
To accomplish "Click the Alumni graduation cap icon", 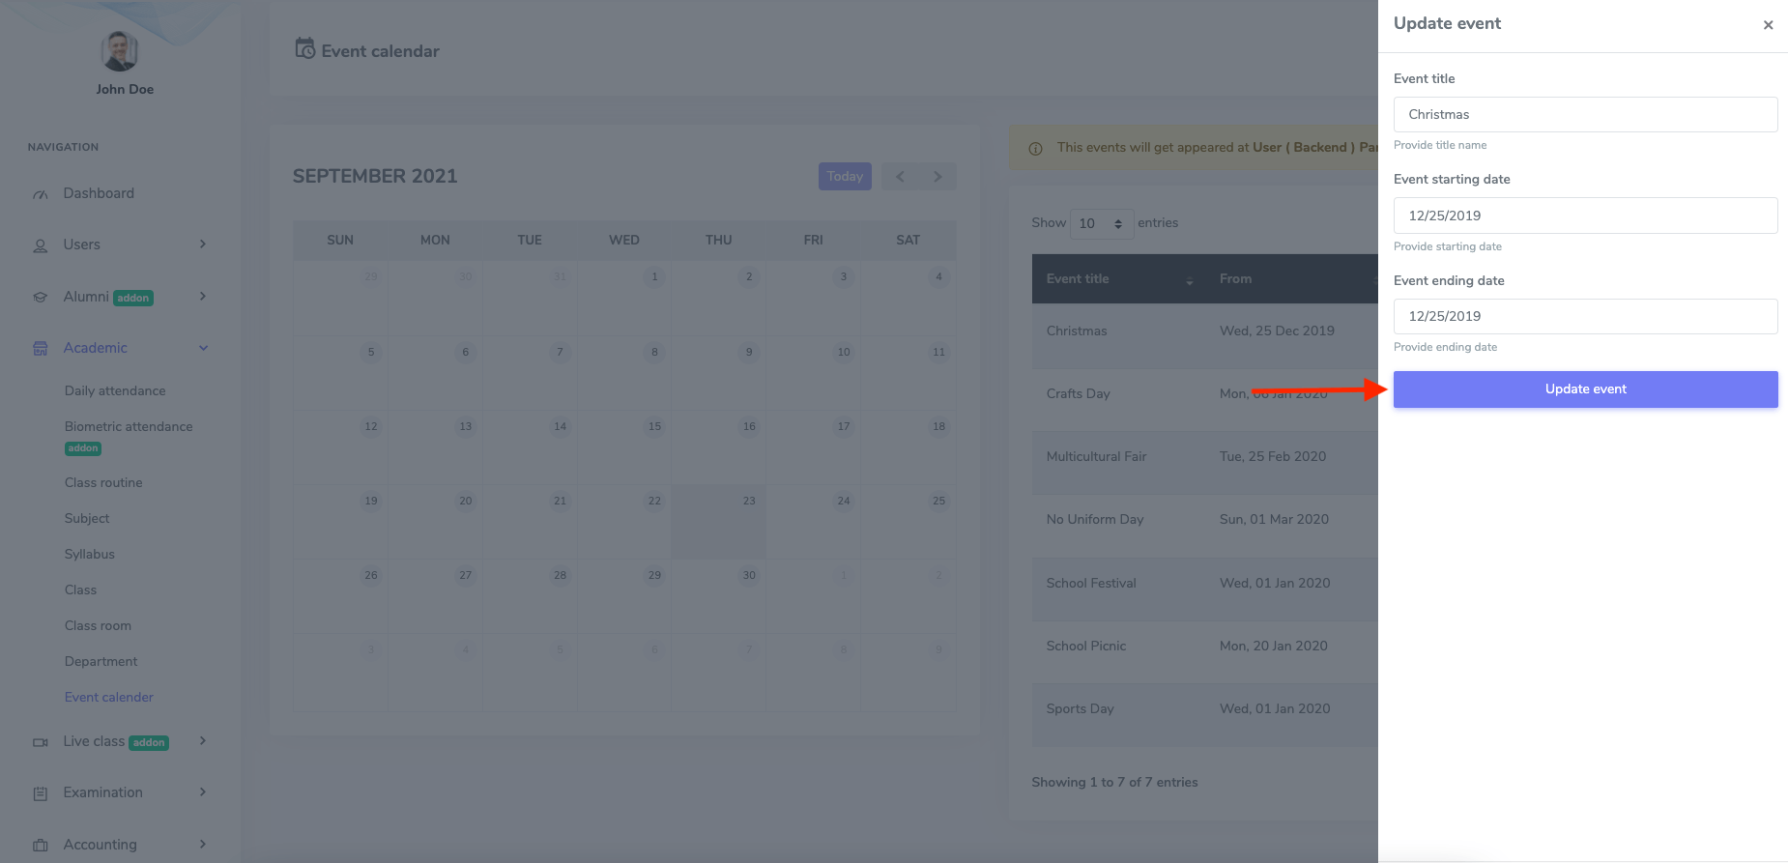I will pyautogui.click(x=41, y=298).
